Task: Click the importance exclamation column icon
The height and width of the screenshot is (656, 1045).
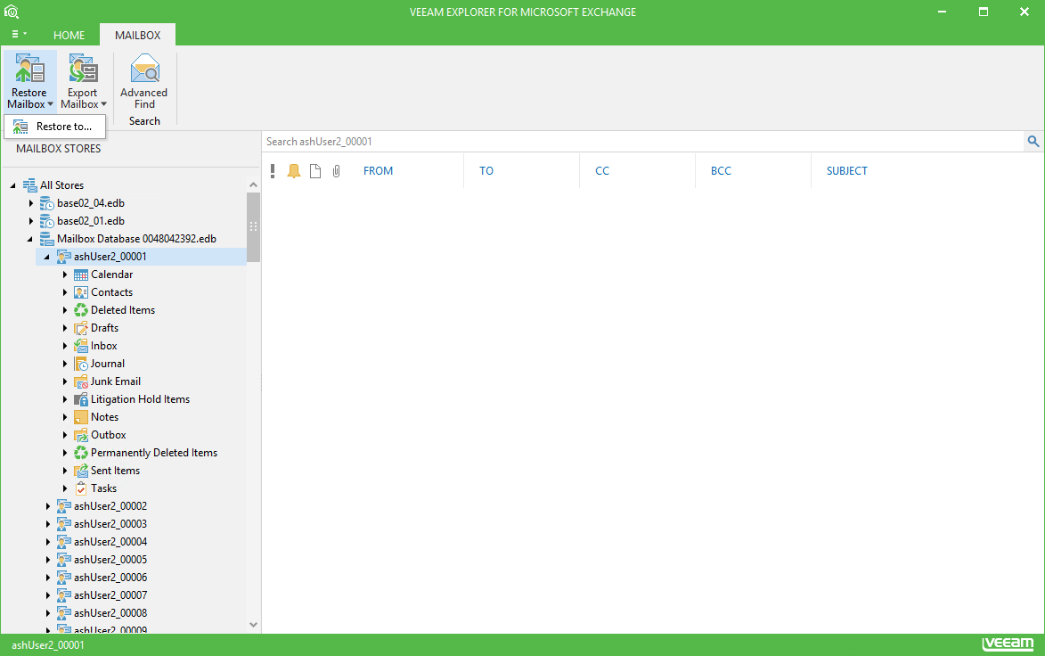Action: [273, 171]
